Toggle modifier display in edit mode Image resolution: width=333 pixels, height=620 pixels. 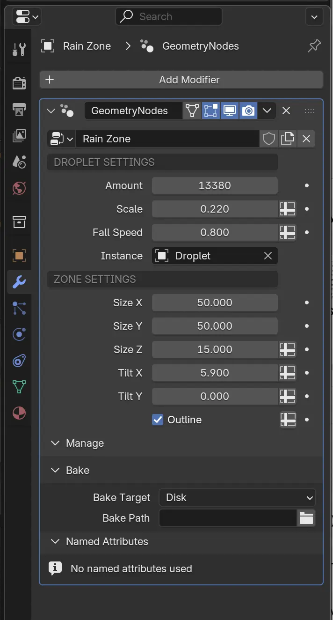[x=211, y=111]
